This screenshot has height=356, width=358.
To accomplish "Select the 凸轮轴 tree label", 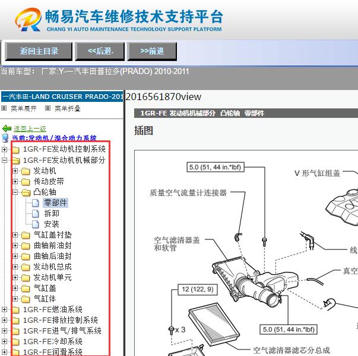I will coord(45,192).
